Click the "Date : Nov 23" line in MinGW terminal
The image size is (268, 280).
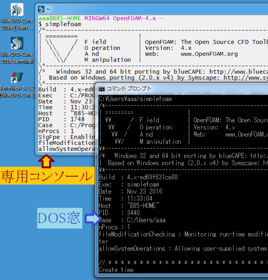pos(65,101)
